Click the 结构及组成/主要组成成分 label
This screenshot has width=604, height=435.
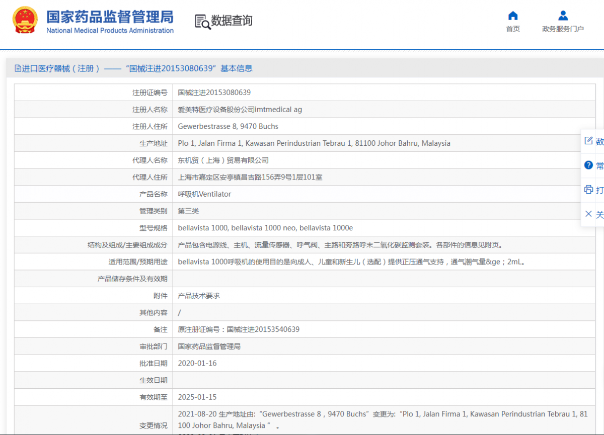(127, 245)
